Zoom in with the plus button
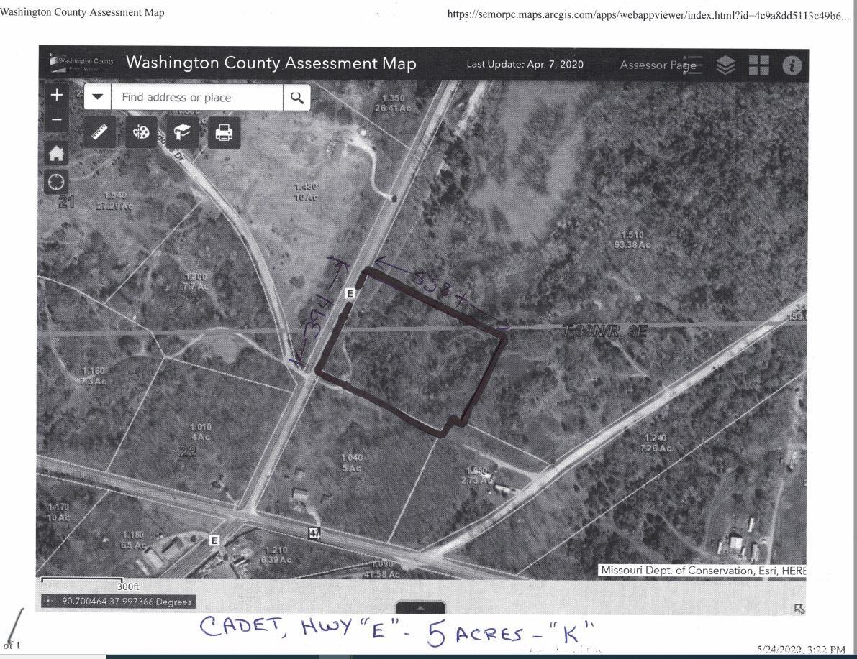The image size is (857, 659). (57, 95)
